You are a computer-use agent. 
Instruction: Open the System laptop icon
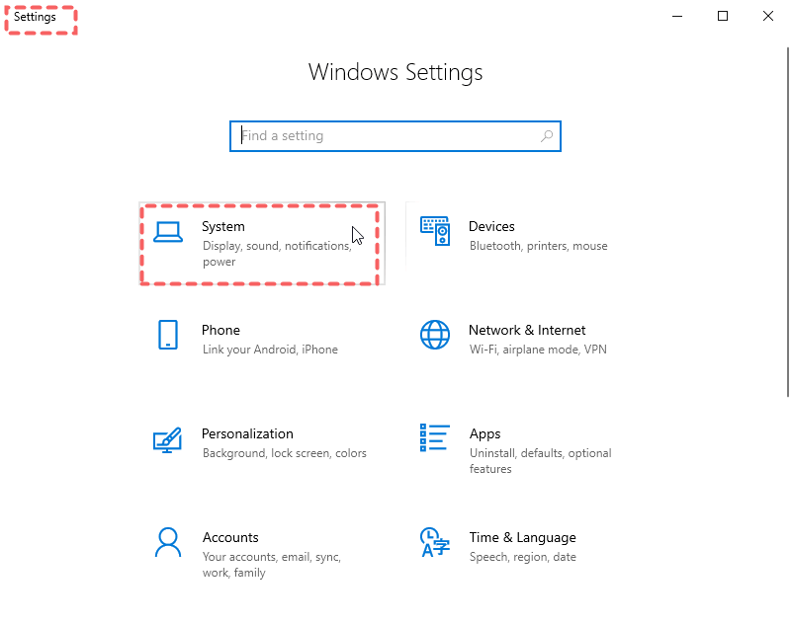click(167, 232)
